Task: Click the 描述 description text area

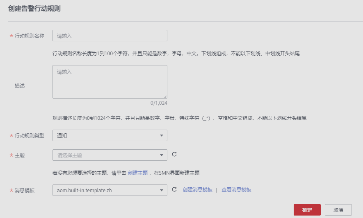Action: point(110,82)
